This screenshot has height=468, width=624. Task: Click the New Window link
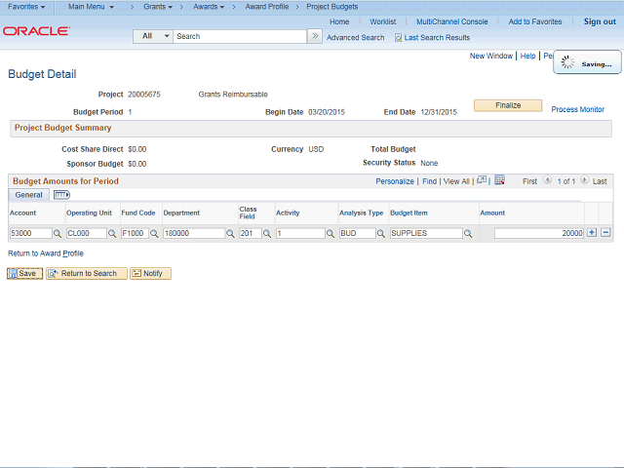(491, 57)
